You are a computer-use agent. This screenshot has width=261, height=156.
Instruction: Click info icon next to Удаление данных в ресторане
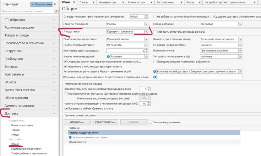pos(70,137)
